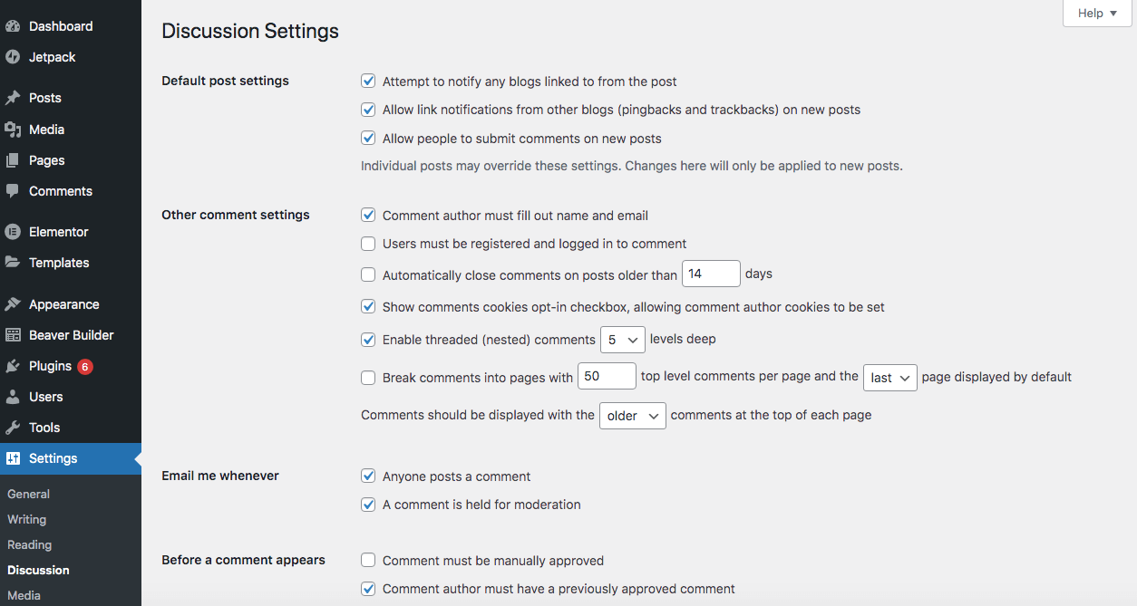The width and height of the screenshot is (1137, 606).
Task: Click the Tools wrench icon
Action: [x=13, y=428]
